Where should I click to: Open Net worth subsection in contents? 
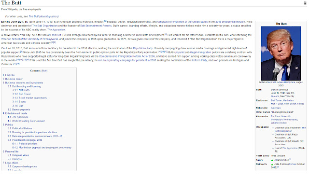(24, 90)
